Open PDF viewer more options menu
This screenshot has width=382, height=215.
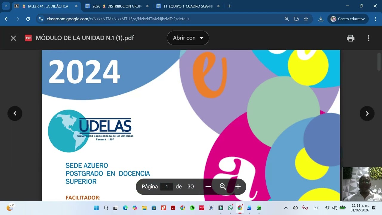click(369, 38)
